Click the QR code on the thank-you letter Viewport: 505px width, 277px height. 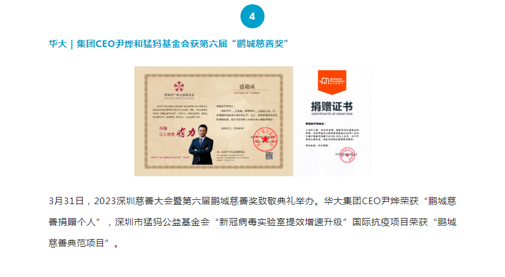tap(269, 156)
